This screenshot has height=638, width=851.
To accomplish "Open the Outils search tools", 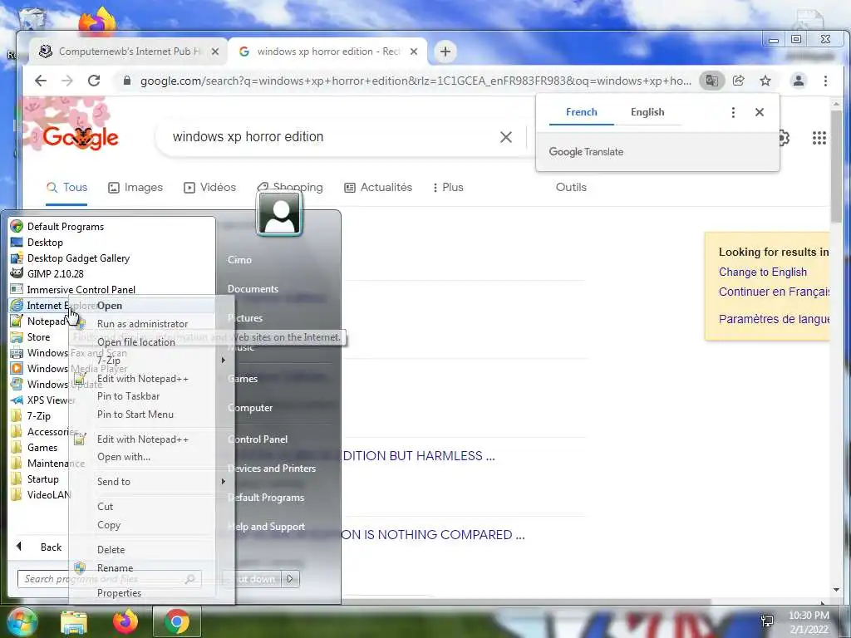I will [x=571, y=187].
